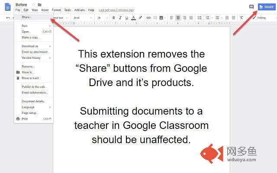Expand the Download as submenu
The height and width of the screenshot is (173, 277).
coord(34,46)
